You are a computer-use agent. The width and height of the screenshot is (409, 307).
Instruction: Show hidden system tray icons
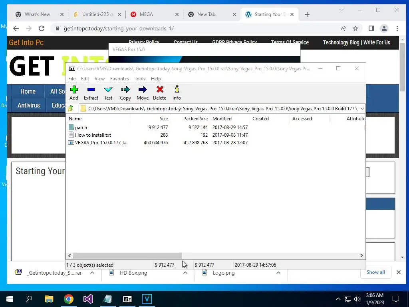tap(338, 299)
